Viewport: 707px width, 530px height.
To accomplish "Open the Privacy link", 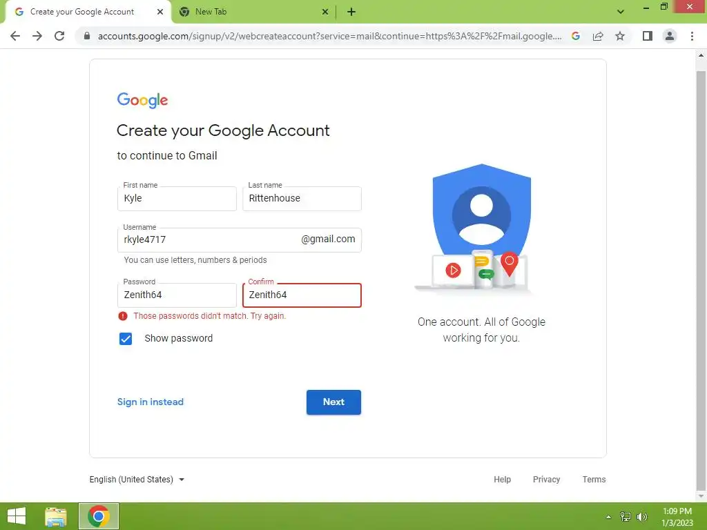I will (547, 480).
